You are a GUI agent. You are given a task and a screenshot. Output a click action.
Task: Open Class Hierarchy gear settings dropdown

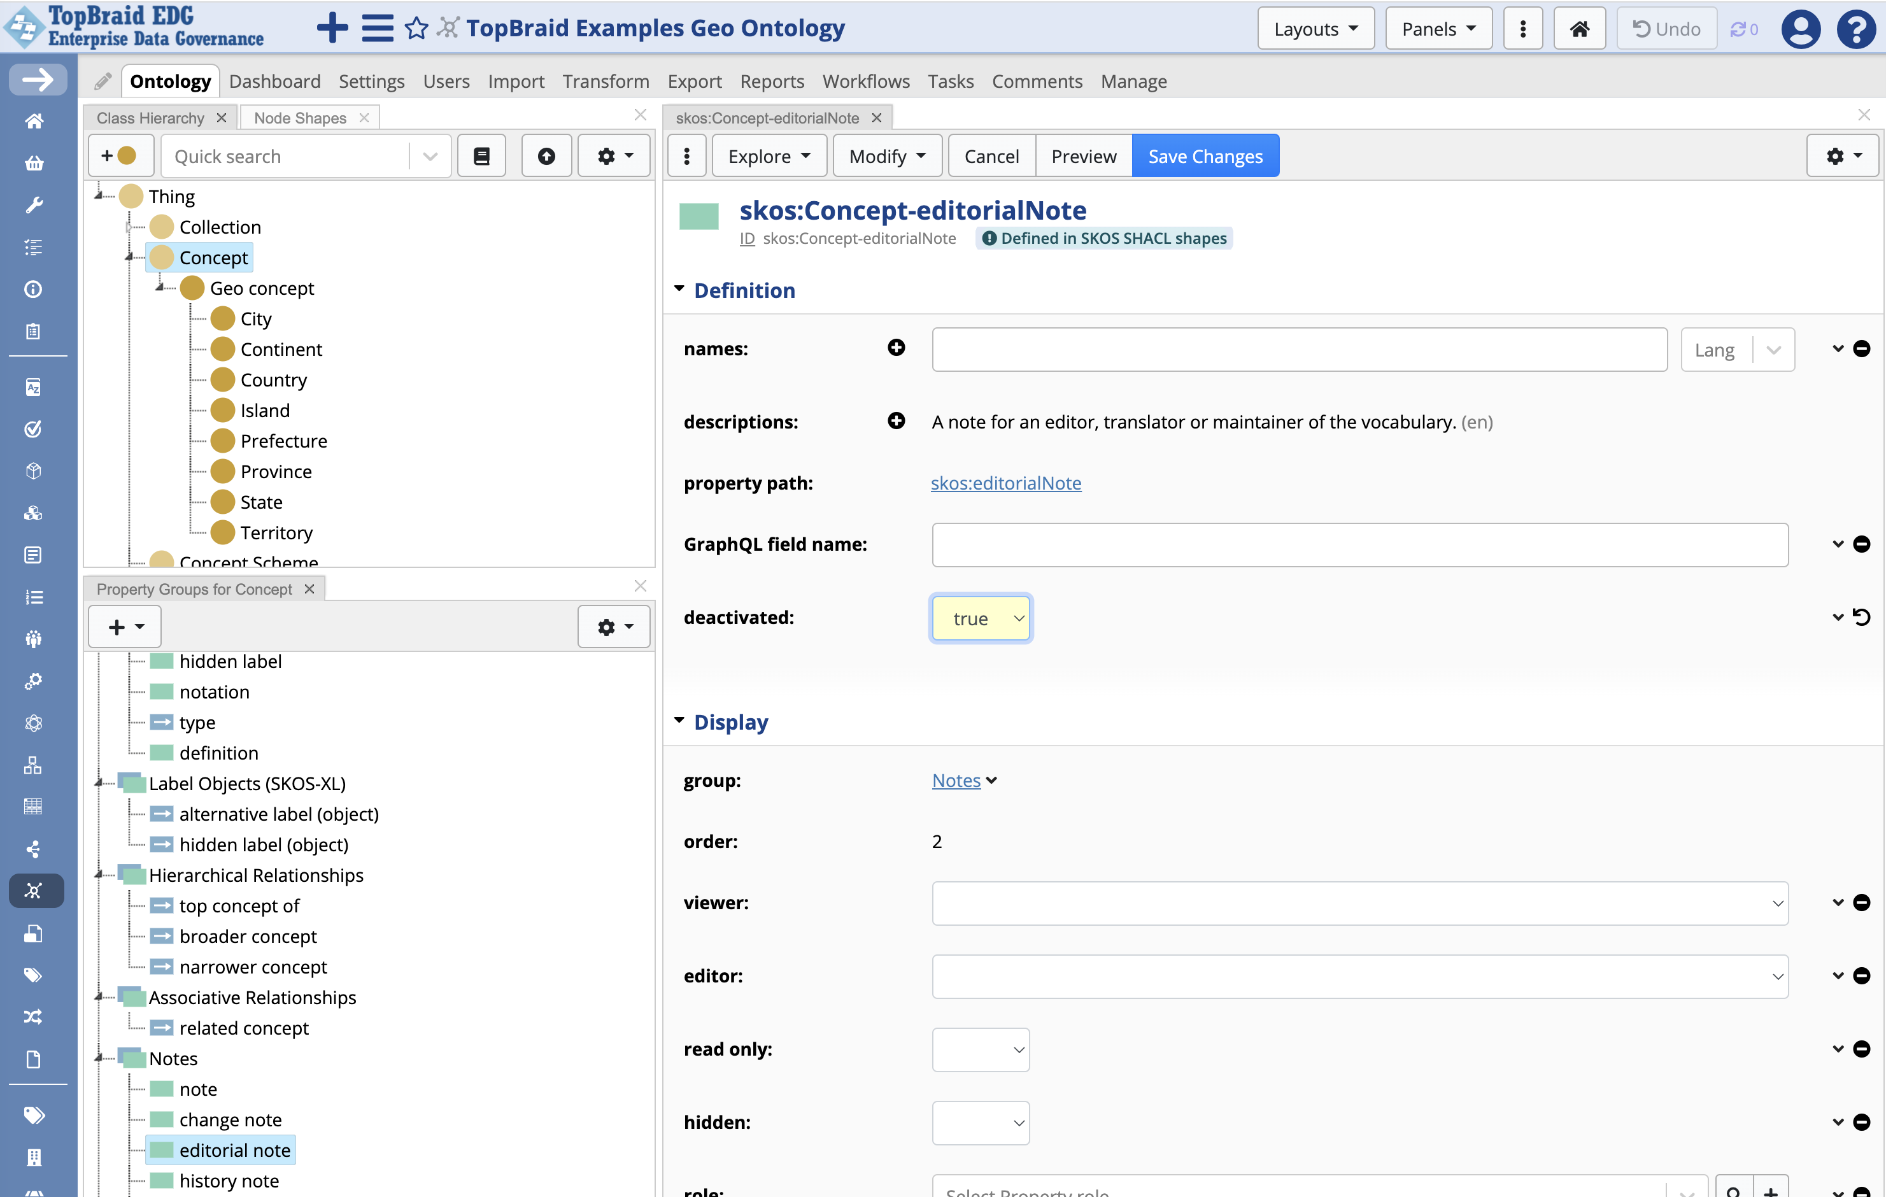(614, 156)
